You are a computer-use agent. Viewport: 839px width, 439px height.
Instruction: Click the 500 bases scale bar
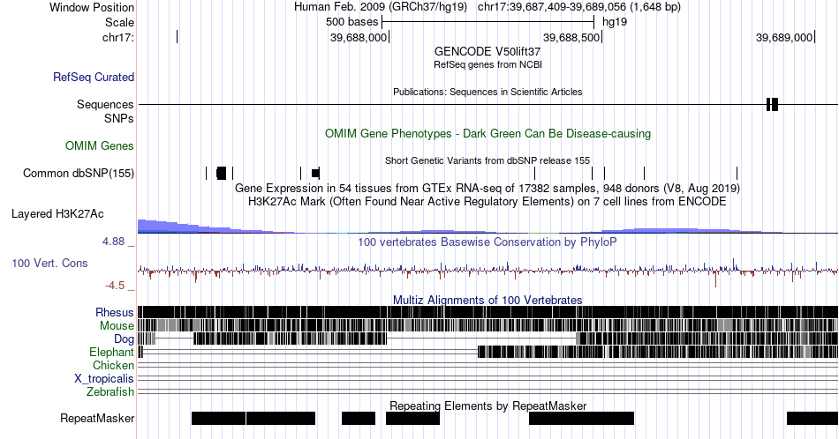488,22
